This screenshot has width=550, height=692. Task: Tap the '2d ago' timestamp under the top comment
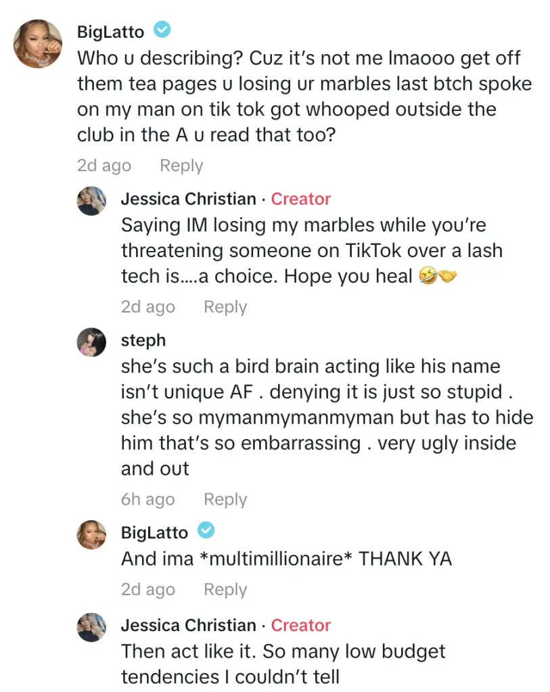pos(104,166)
